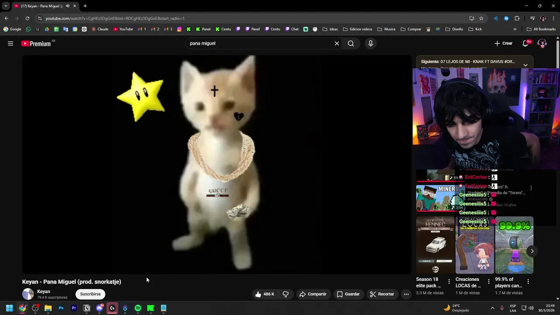Open Chrome extensions puzzle icon
Viewport: 560px width, 315px height.
click(x=517, y=18)
